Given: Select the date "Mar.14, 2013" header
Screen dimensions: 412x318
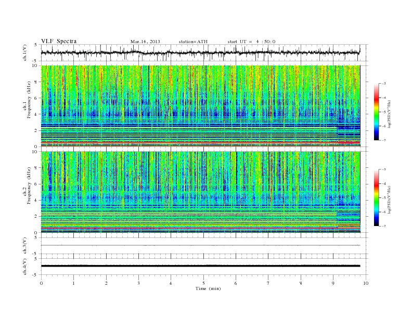Looking at the screenshot, I should (145, 42).
